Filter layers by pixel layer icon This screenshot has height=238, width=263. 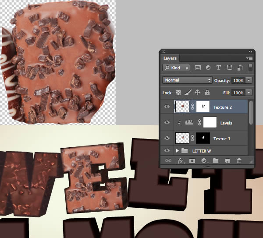(198, 68)
